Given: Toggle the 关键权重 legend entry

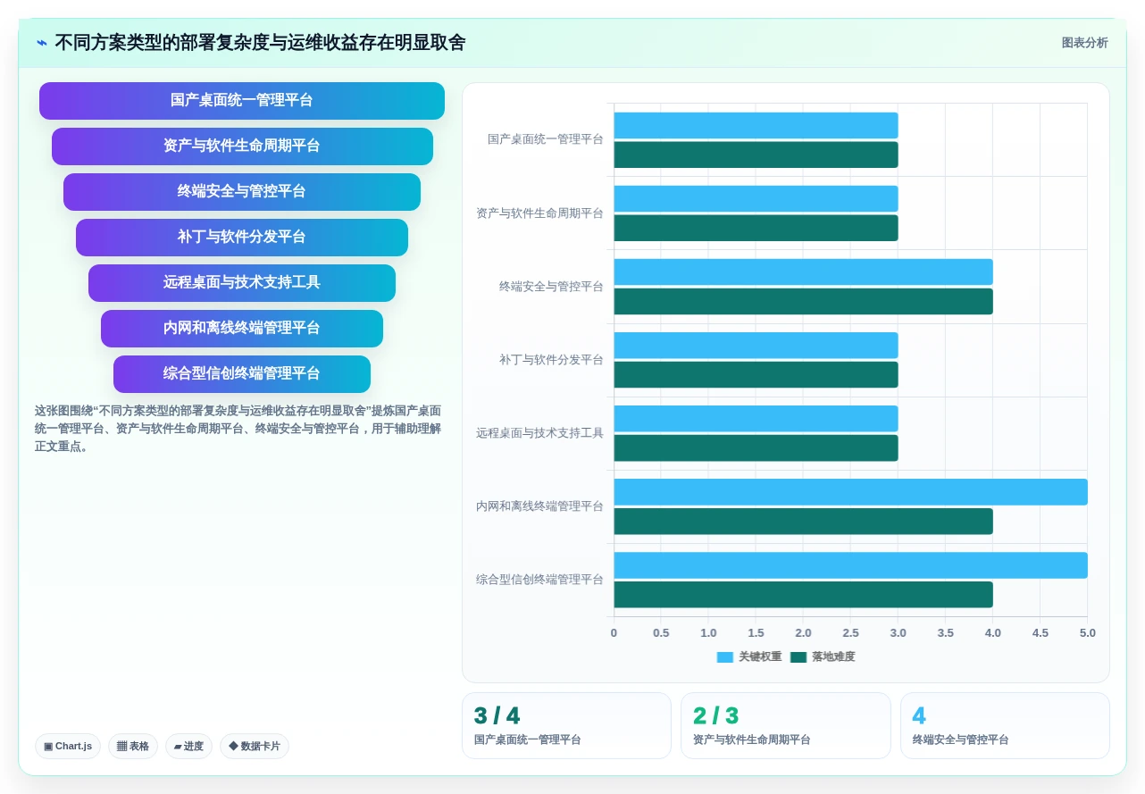Looking at the screenshot, I should coord(749,657).
